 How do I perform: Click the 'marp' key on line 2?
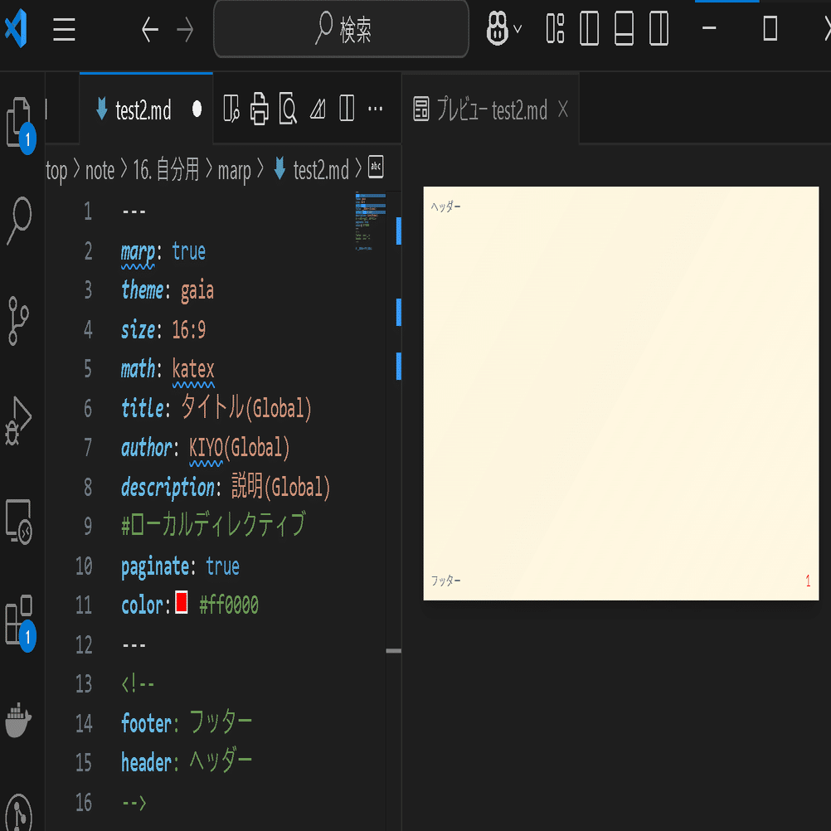click(138, 251)
